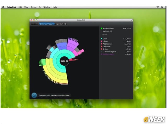Image resolution: width=167 pixels, height=125 pixels.
Task: Select the Applications folder row
Action: (116, 44)
